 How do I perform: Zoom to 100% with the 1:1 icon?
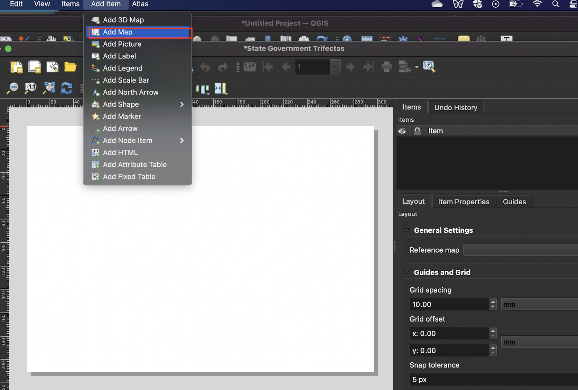pyautogui.click(x=30, y=88)
